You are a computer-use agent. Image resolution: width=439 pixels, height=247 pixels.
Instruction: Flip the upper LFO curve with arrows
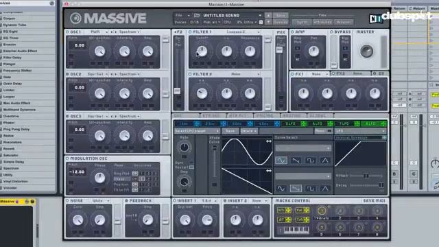point(268,141)
